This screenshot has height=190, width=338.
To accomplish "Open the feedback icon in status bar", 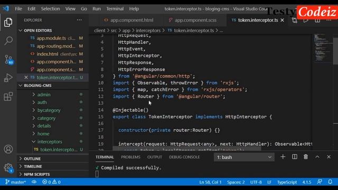I will point(320,182).
